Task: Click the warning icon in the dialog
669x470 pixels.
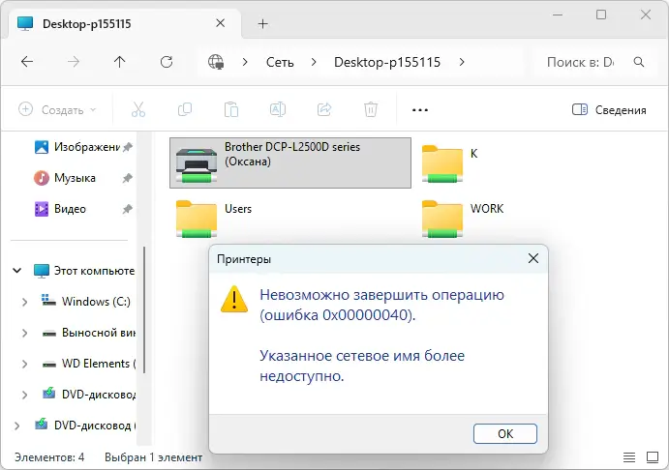Action: (234, 299)
